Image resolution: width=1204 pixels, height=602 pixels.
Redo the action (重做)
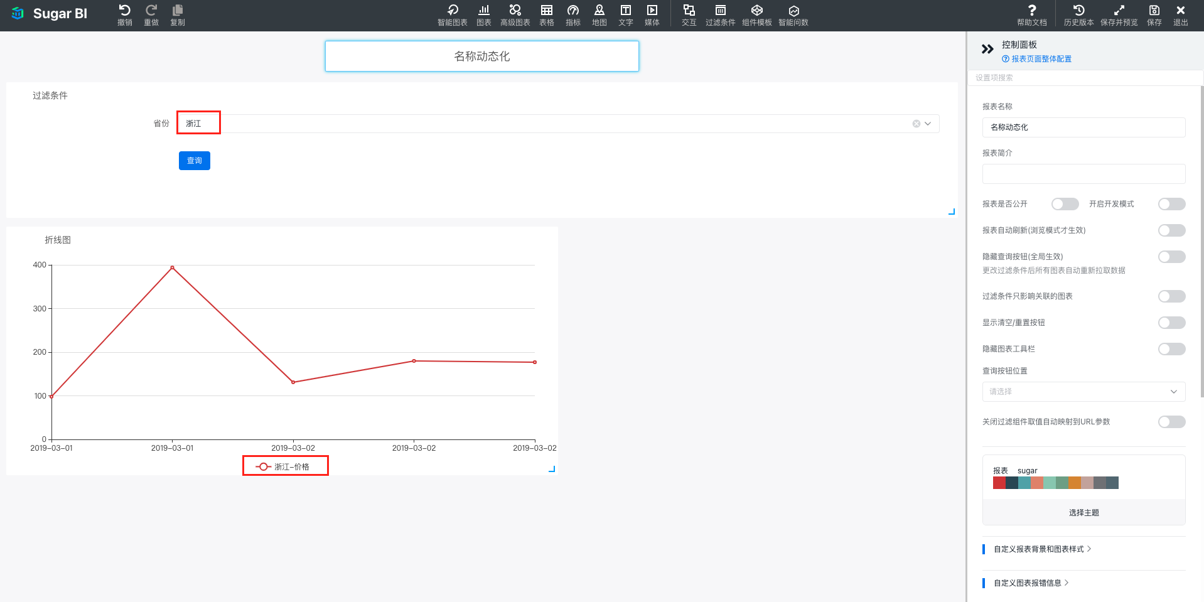151,15
